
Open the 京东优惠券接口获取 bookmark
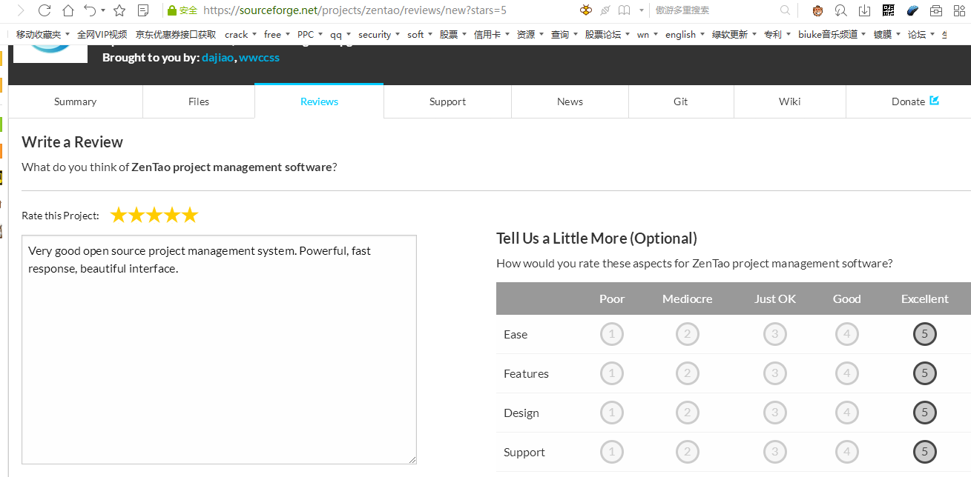[176, 34]
